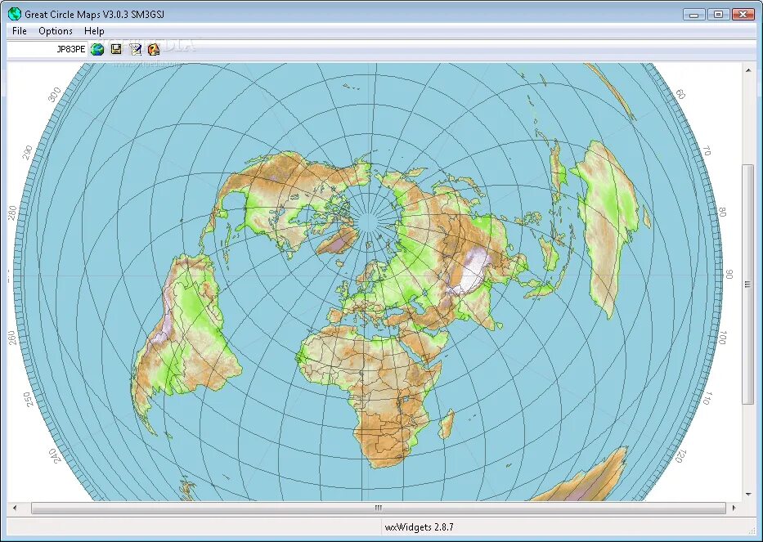The width and height of the screenshot is (763, 542).
Task: Click the floppy disk save icon
Action: [116, 49]
